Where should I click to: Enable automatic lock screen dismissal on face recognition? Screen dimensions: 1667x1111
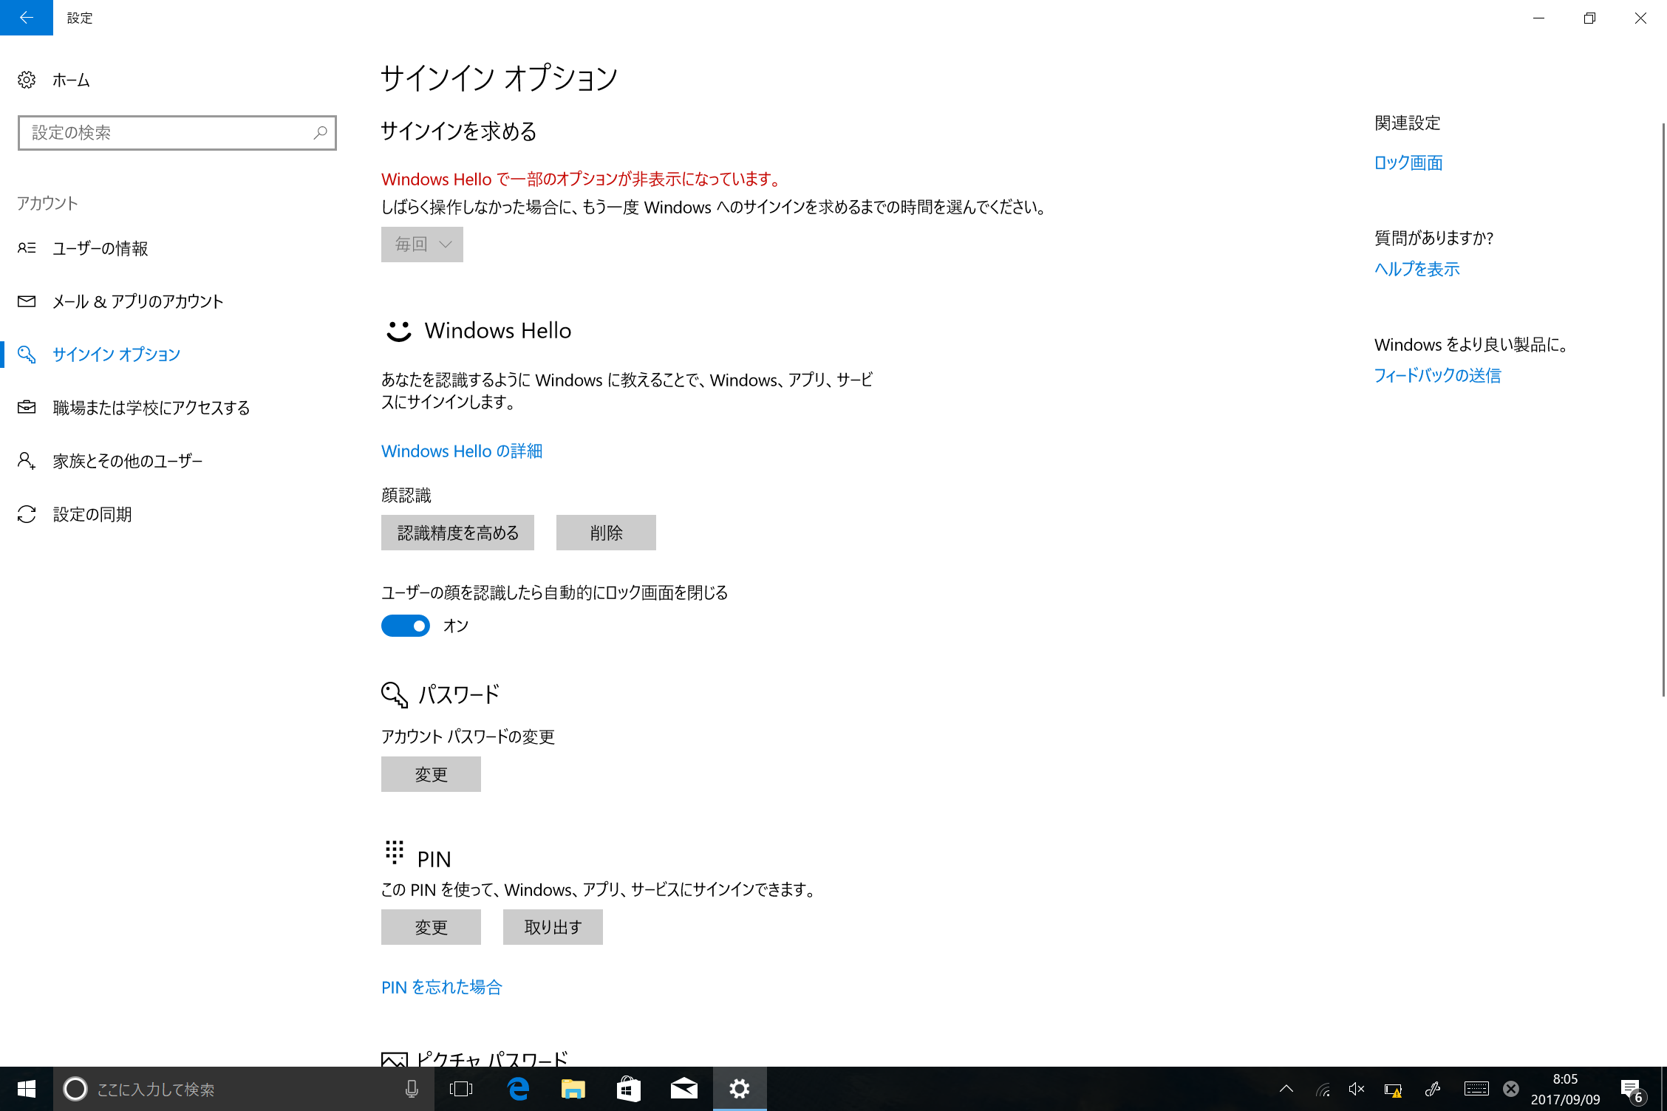pyautogui.click(x=405, y=626)
